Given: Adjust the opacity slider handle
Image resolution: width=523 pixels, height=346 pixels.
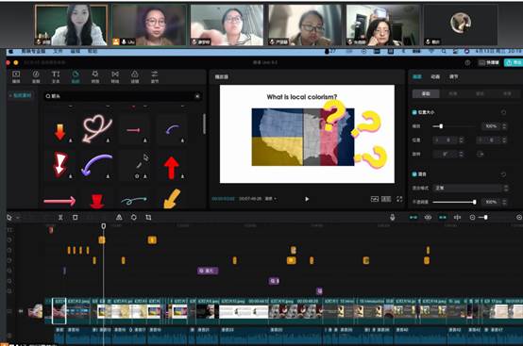Looking at the screenshot, I should coord(474,202).
